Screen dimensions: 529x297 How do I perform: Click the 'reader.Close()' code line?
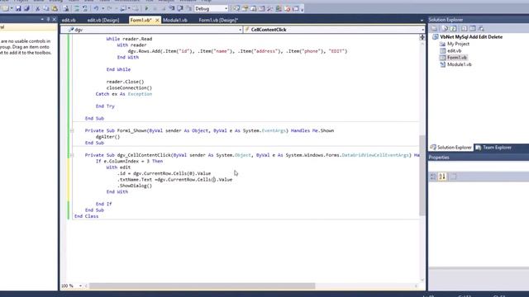(125, 82)
